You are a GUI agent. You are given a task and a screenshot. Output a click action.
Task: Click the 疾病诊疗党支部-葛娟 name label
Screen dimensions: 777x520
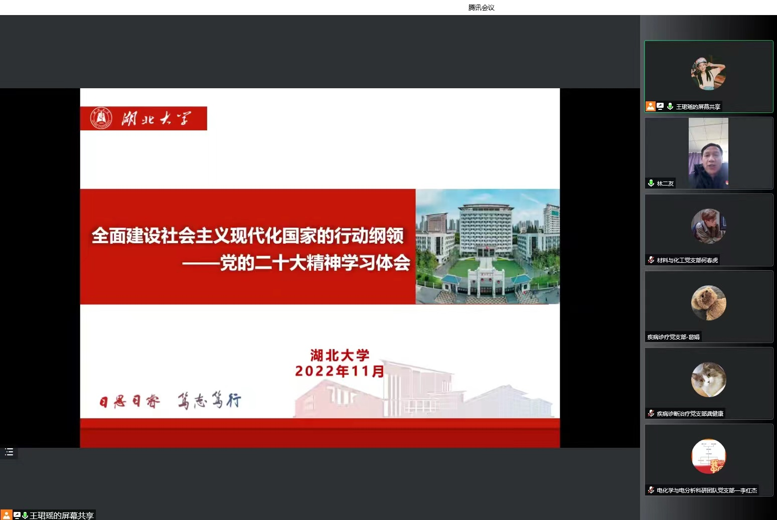673,337
